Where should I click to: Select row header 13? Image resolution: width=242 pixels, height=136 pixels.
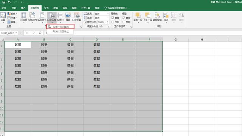click(2, 129)
